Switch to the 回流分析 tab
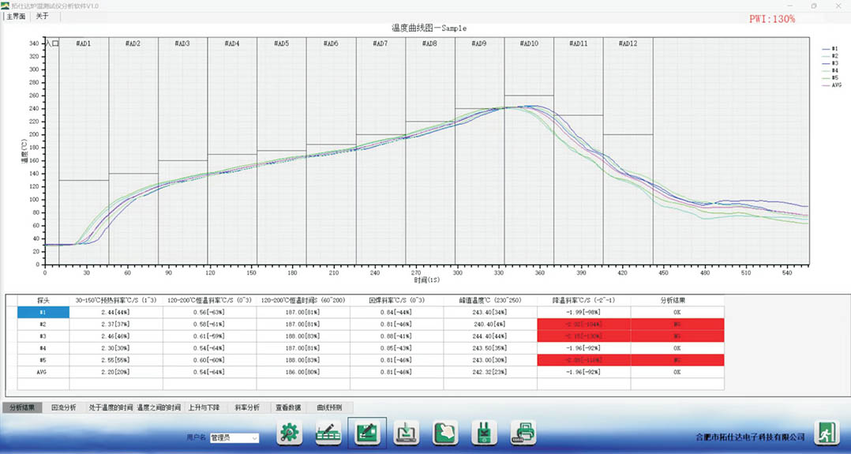The width and height of the screenshot is (851, 454). [64, 408]
